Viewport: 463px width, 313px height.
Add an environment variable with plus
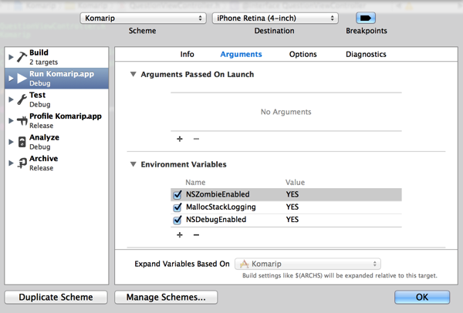coord(180,235)
